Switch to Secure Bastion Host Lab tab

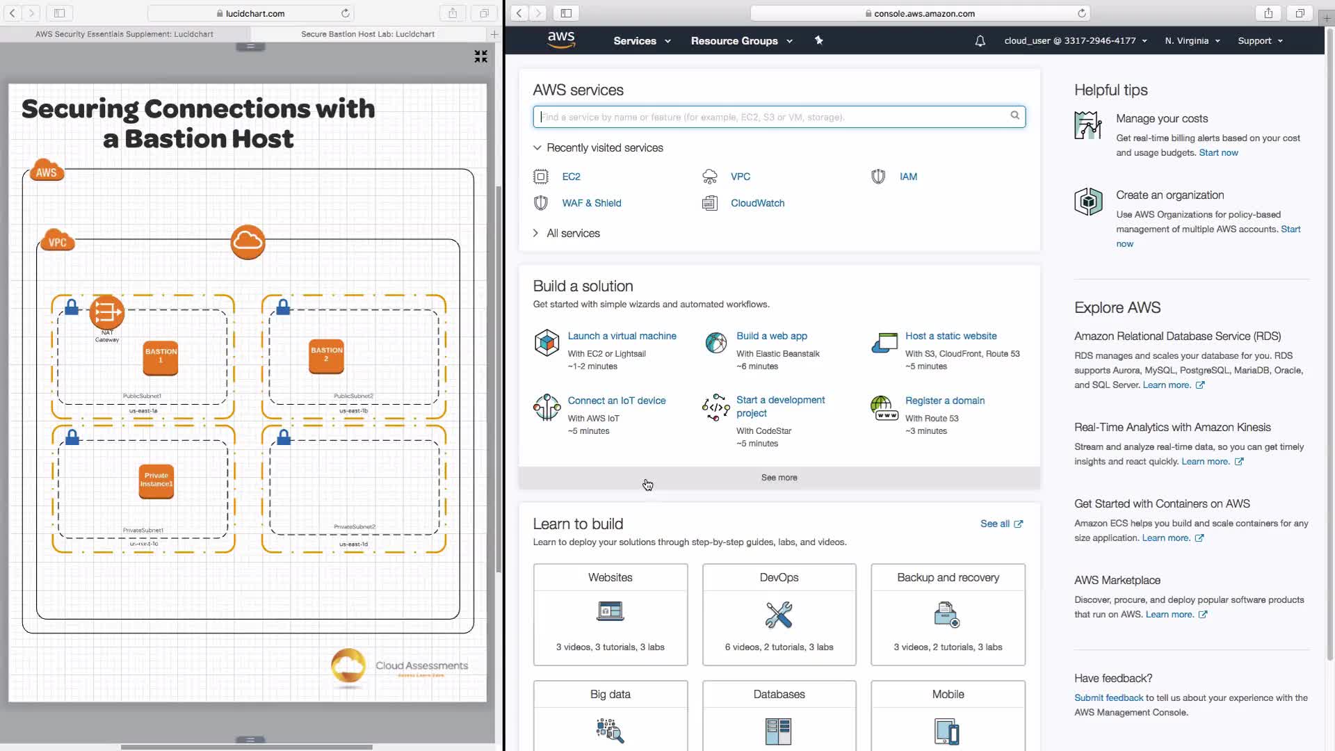point(367,33)
